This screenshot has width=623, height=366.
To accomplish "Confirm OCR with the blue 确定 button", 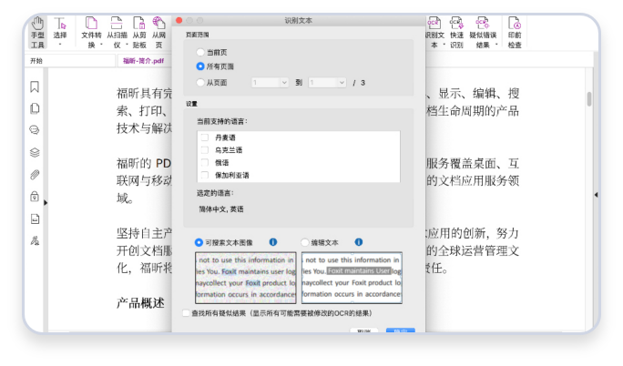I will point(401,330).
